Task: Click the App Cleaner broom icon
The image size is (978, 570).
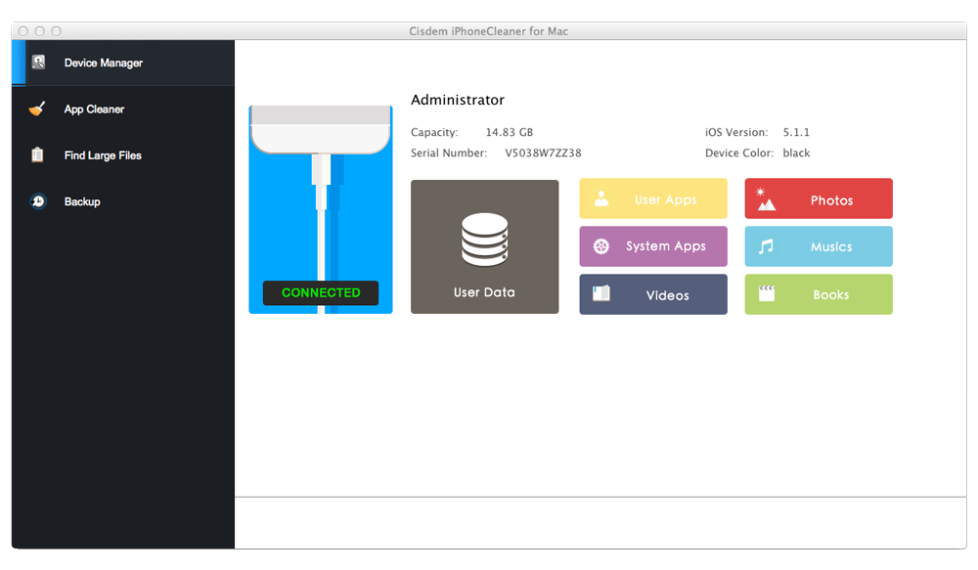Action: pyautogui.click(x=37, y=109)
